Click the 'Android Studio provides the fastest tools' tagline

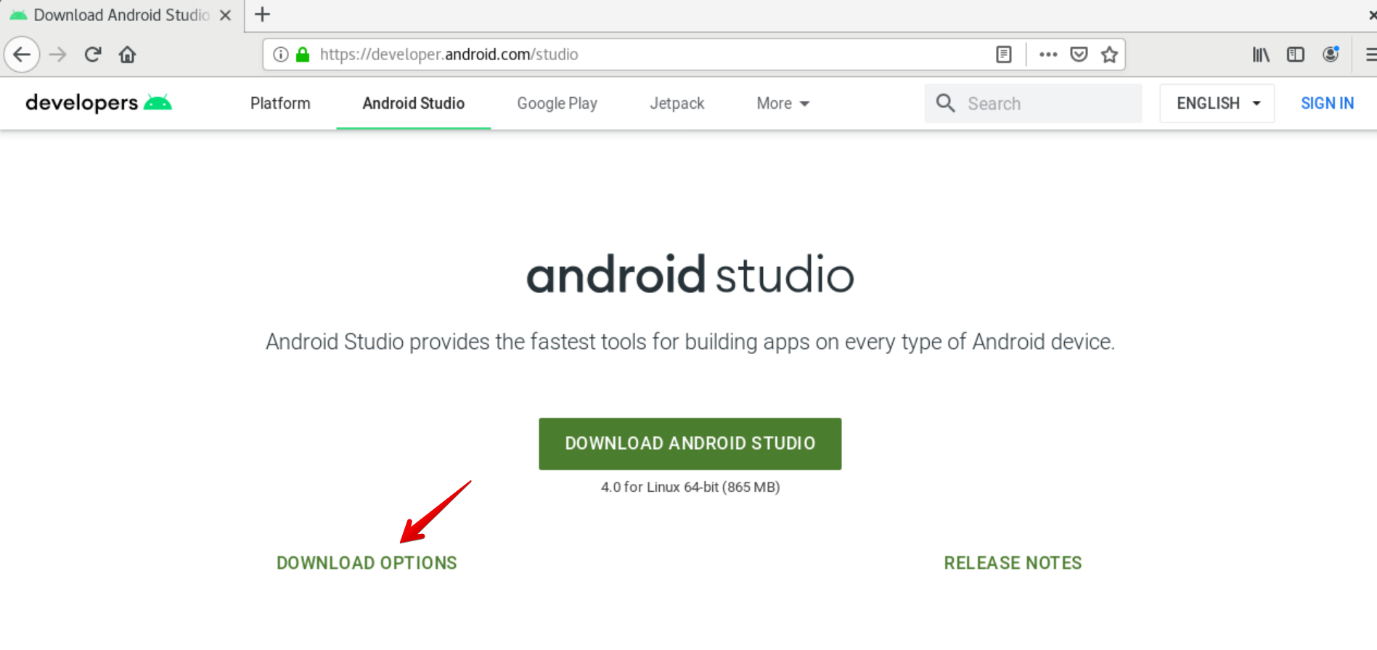point(690,342)
